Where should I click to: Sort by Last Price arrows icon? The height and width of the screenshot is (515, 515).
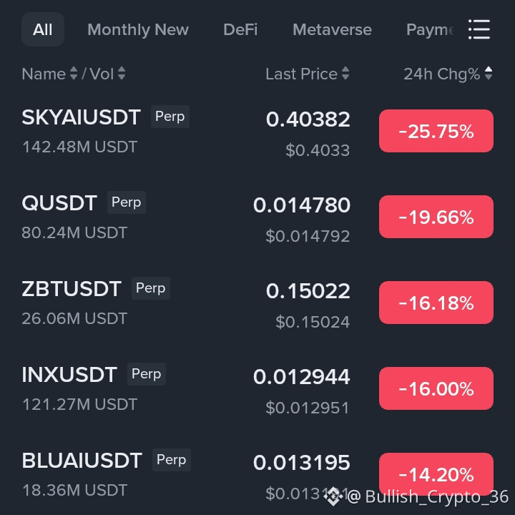point(345,73)
